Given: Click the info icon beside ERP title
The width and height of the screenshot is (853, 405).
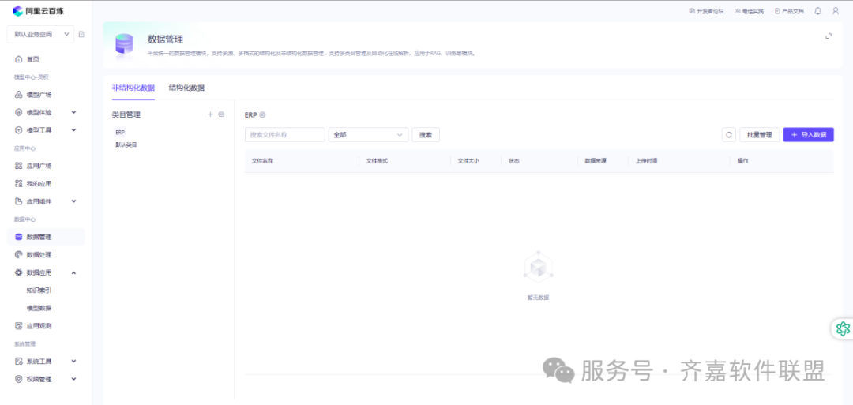Looking at the screenshot, I should (x=262, y=114).
